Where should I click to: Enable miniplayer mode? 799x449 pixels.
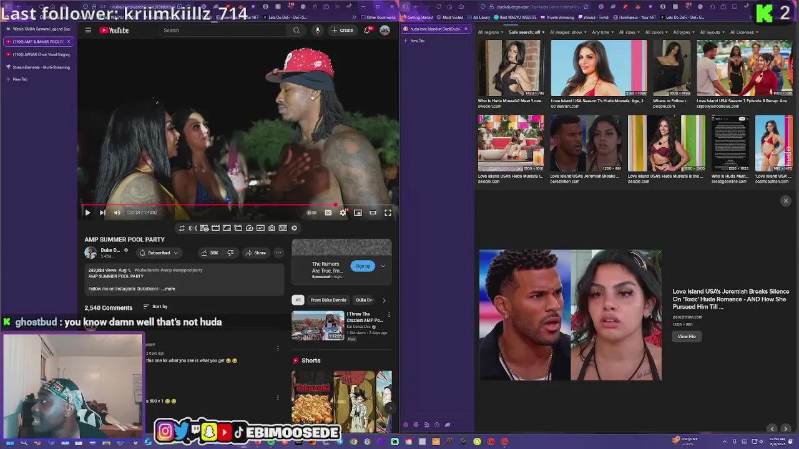(358, 213)
